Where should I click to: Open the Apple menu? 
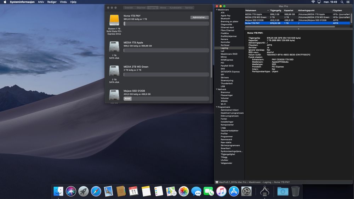click(5, 2)
